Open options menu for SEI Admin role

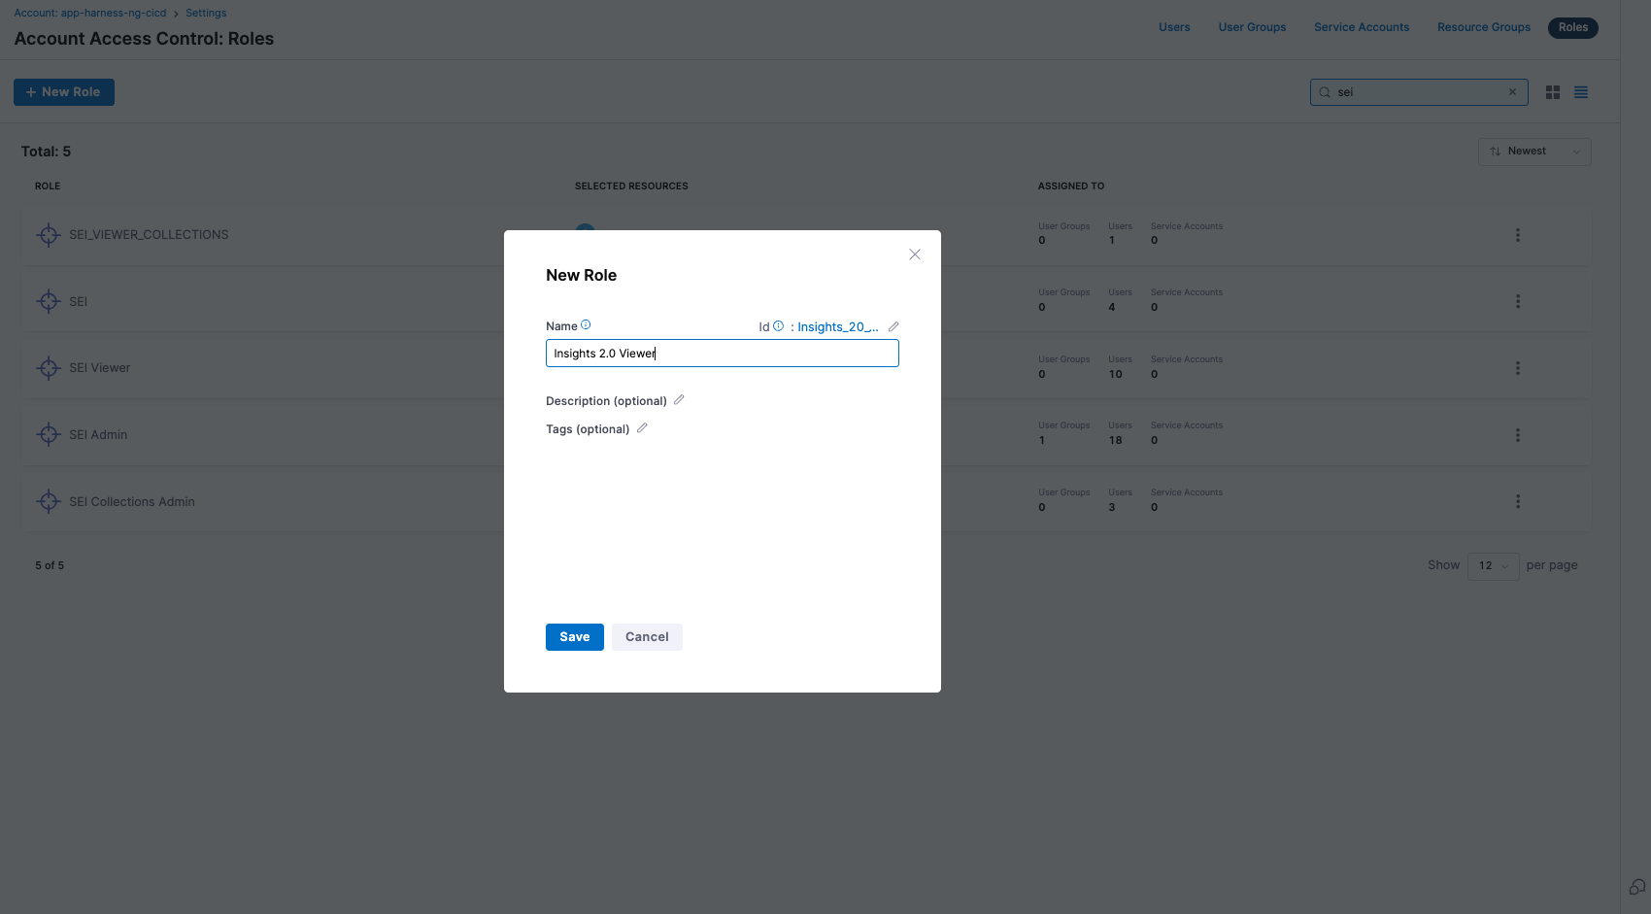pyautogui.click(x=1518, y=435)
